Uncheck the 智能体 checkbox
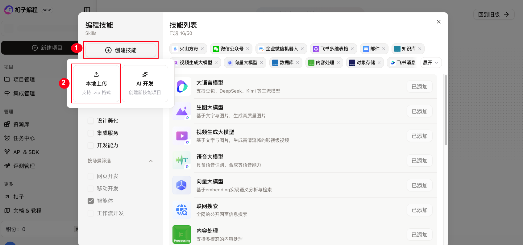The width and height of the screenshot is (523, 245). [x=91, y=201]
